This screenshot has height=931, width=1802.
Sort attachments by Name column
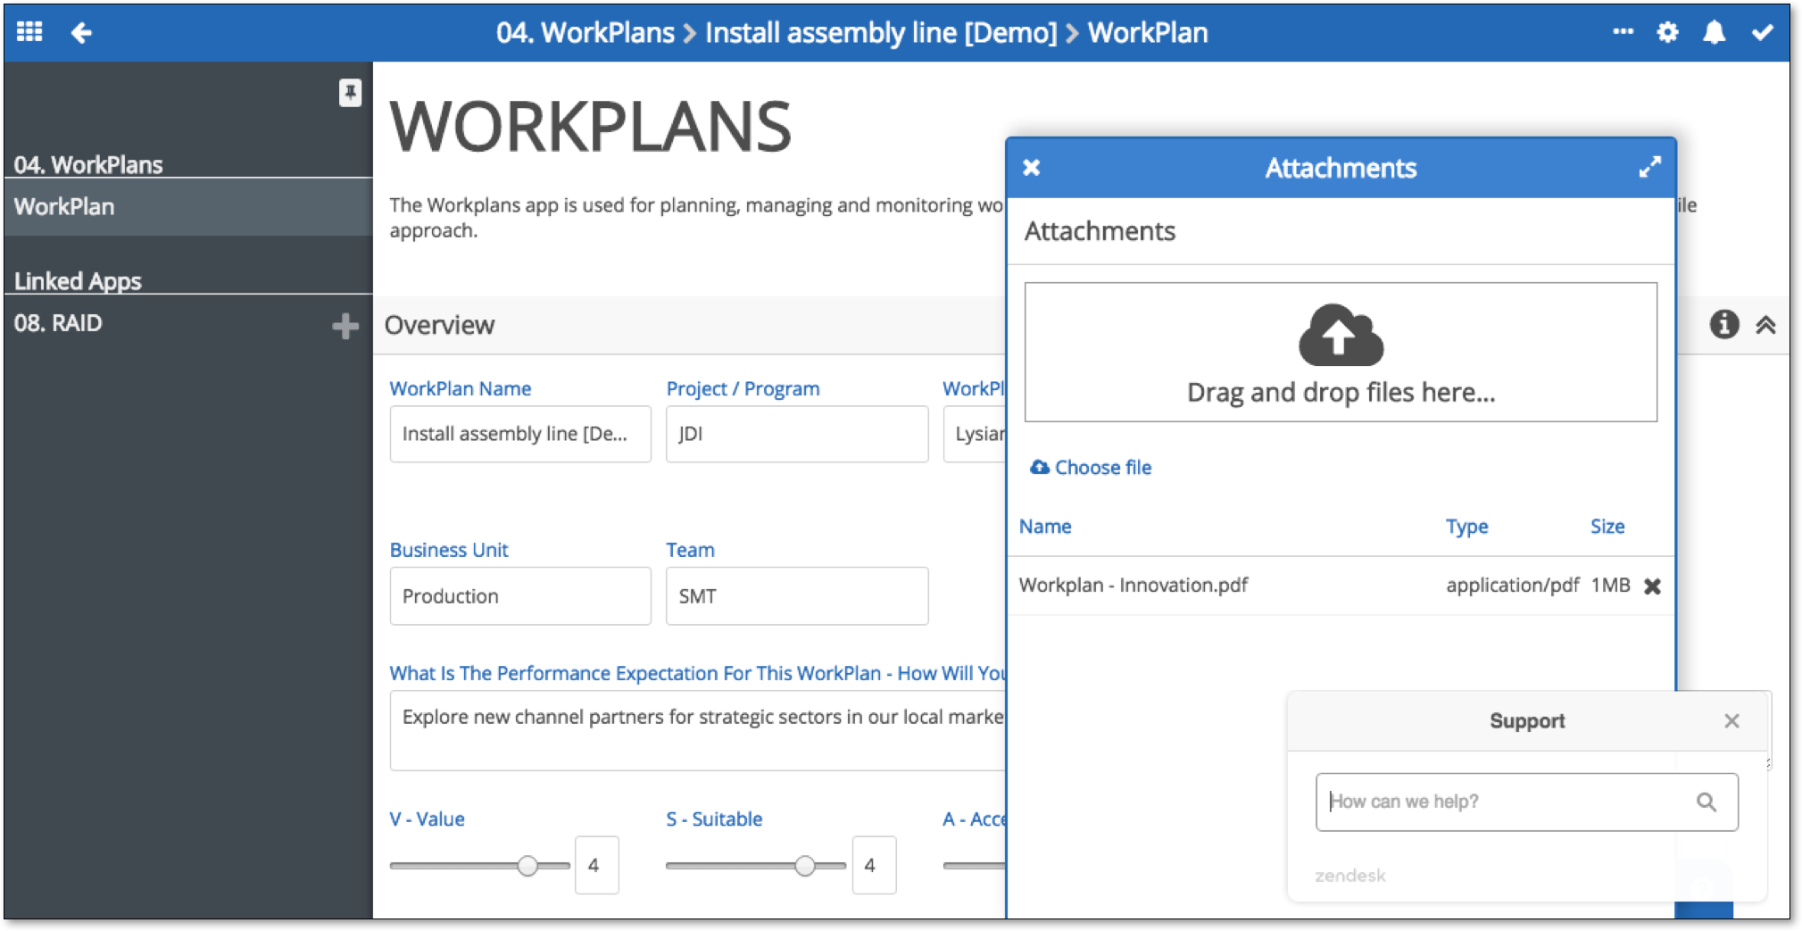pyautogui.click(x=1045, y=527)
